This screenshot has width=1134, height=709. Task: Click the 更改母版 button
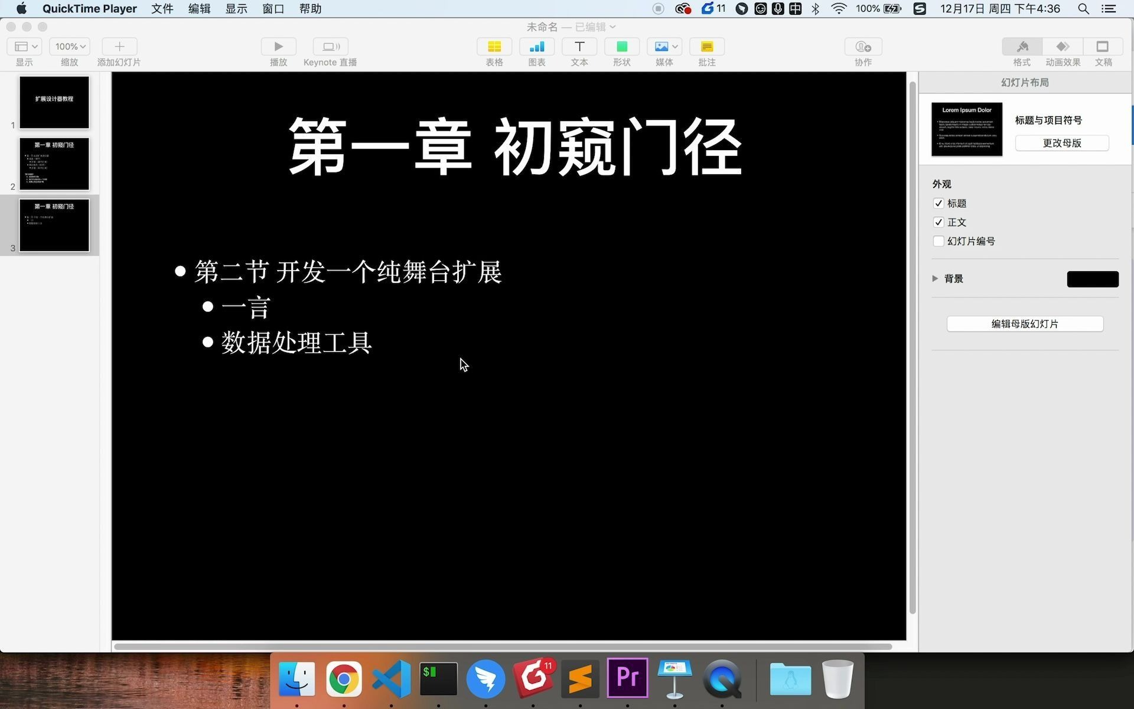1061,143
